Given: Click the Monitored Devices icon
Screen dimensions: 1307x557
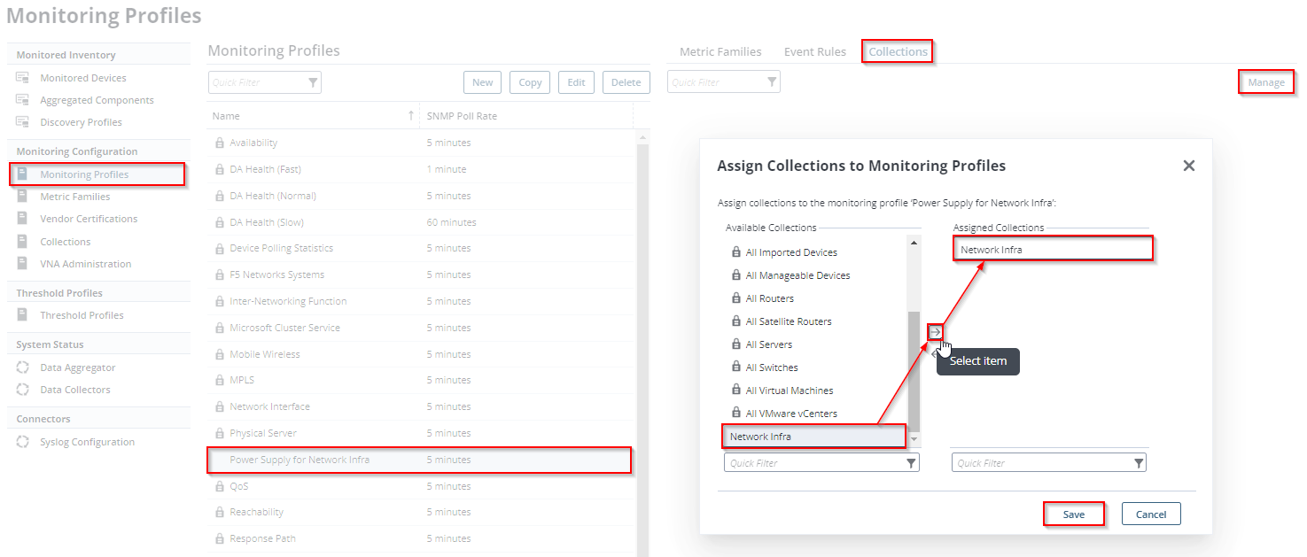Looking at the screenshot, I should (23, 78).
